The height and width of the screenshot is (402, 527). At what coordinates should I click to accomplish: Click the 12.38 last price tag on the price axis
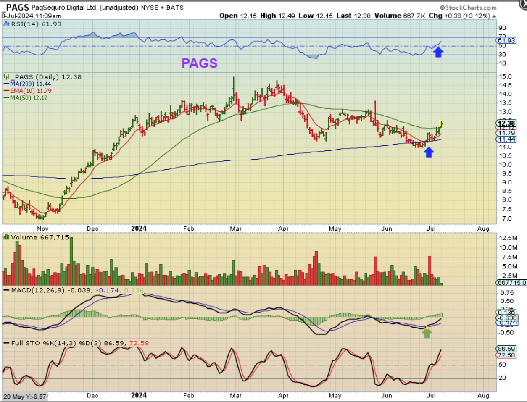tap(506, 123)
